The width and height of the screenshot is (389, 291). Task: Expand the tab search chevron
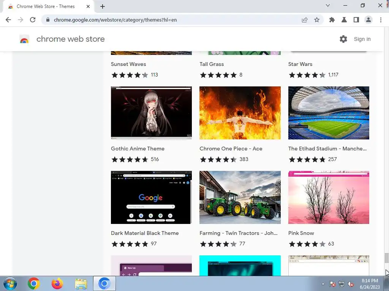tap(328, 5)
